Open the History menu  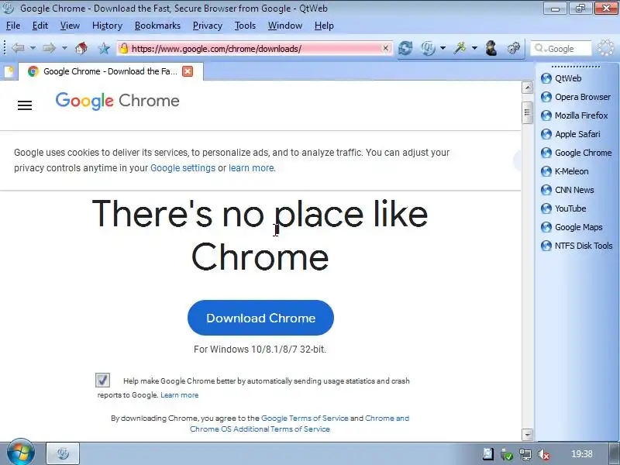(107, 26)
